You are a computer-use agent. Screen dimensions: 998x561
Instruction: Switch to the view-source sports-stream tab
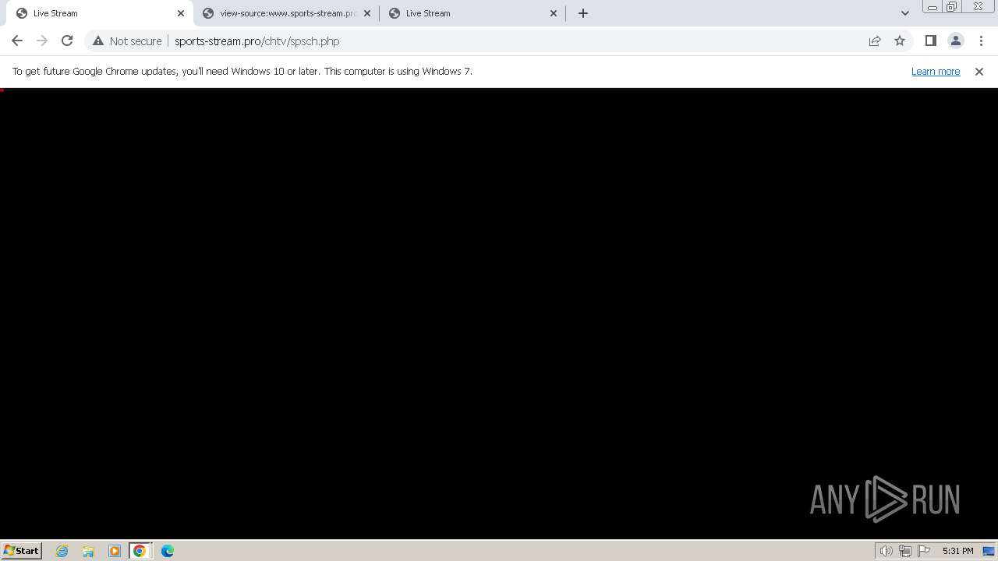(286, 13)
